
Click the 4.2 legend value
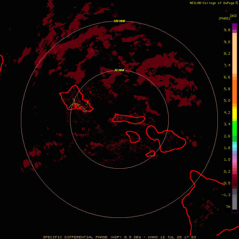pos(227,113)
